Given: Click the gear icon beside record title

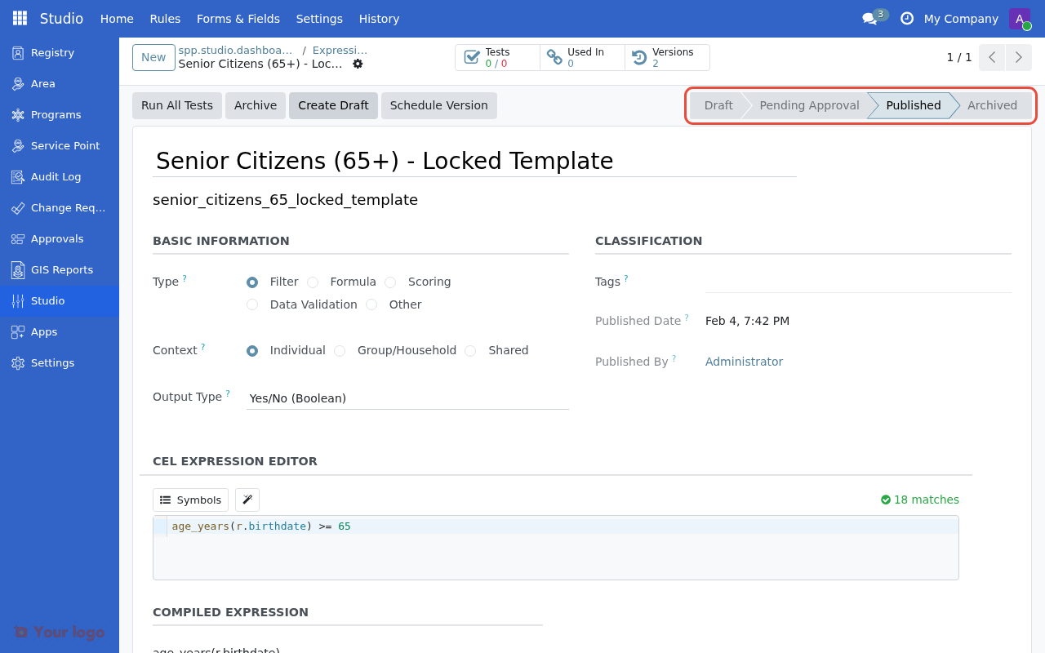Looking at the screenshot, I should (x=358, y=64).
